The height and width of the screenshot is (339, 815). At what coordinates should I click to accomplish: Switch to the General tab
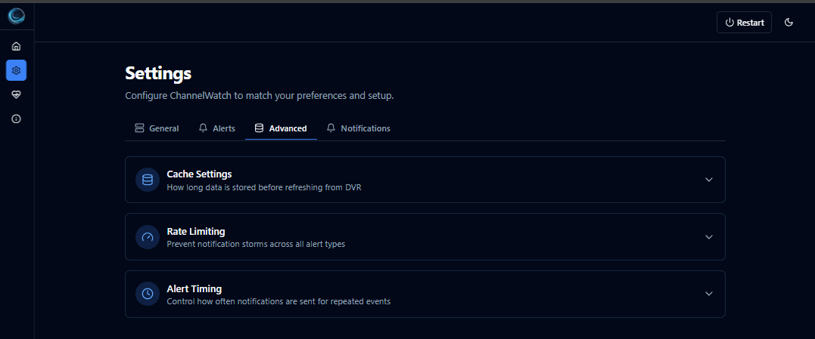pos(157,128)
